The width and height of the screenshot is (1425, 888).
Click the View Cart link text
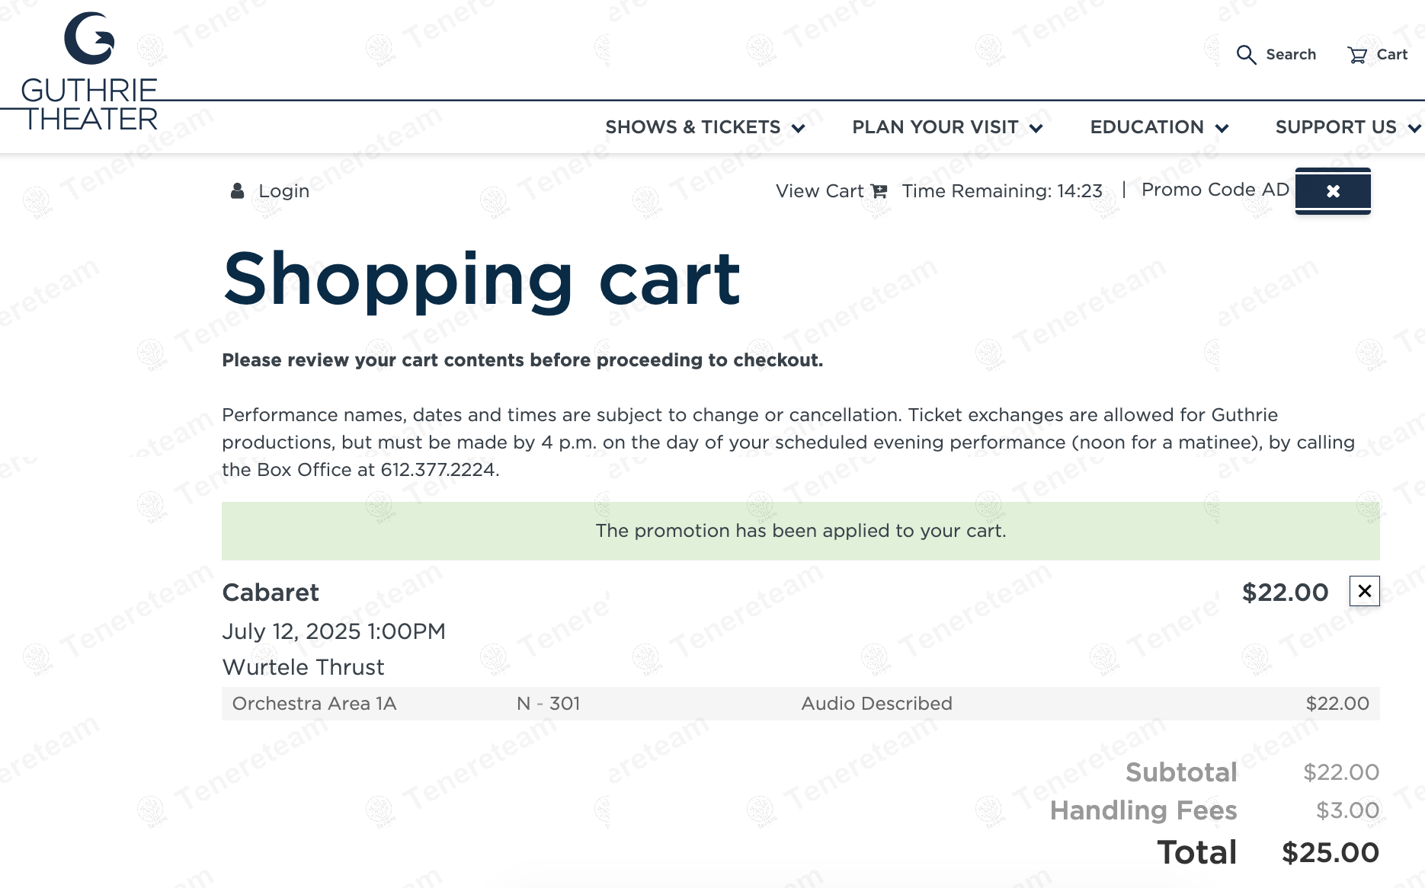819,191
